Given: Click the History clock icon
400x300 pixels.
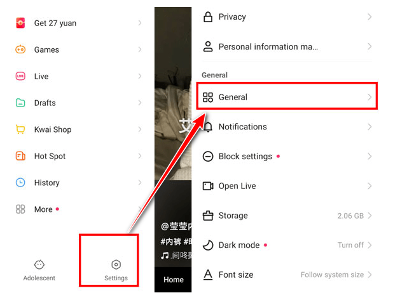Looking at the screenshot, I should click(x=20, y=183).
